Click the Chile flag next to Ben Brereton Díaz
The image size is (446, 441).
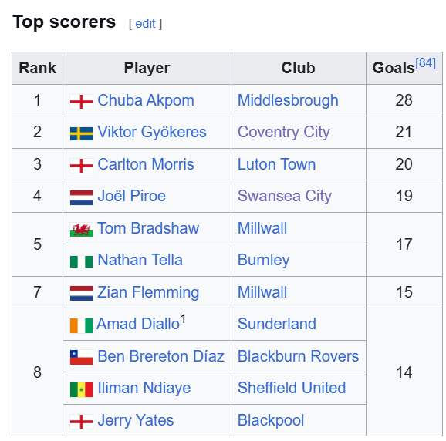81,357
